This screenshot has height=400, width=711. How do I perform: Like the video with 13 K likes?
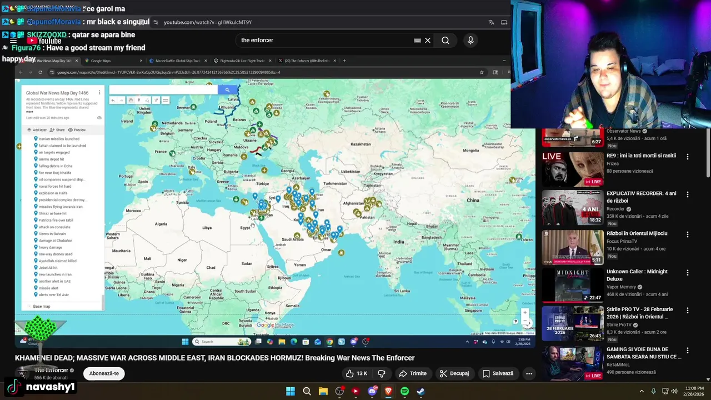tap(357, 374)
